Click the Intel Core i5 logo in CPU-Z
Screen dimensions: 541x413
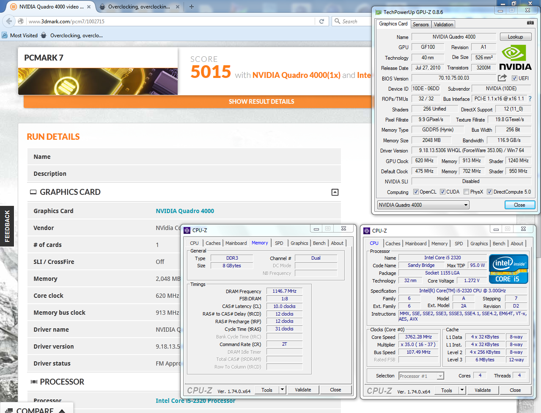tap(508, 269)
